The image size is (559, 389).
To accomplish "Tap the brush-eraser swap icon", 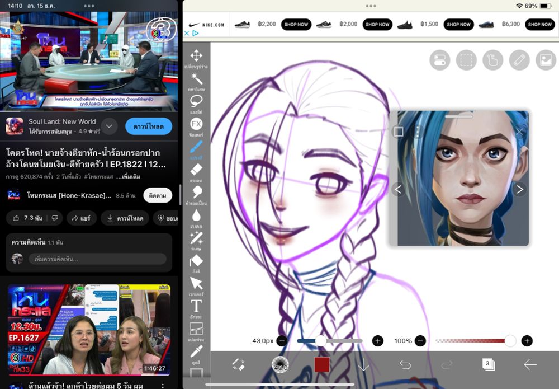I will (x=239, y=365).
